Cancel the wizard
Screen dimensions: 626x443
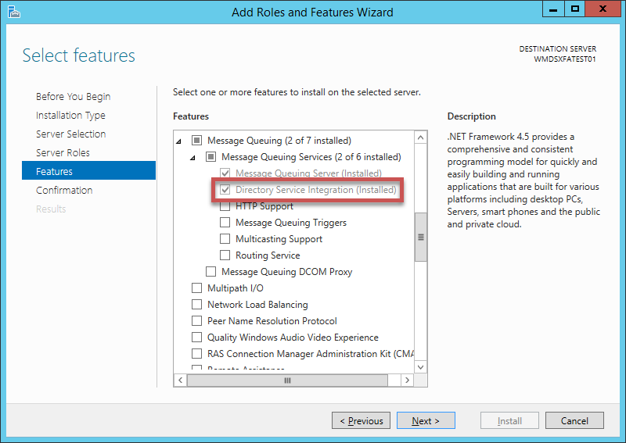574,420
